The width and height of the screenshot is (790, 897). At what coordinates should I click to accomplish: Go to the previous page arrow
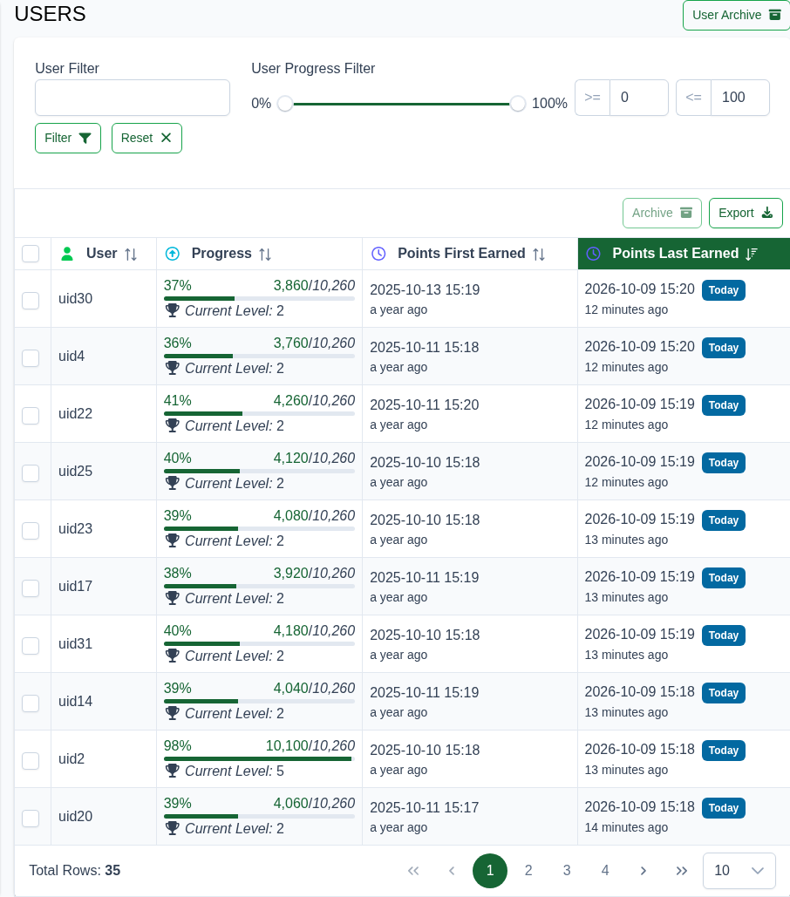pyautogui.click(x=452, y=871)
